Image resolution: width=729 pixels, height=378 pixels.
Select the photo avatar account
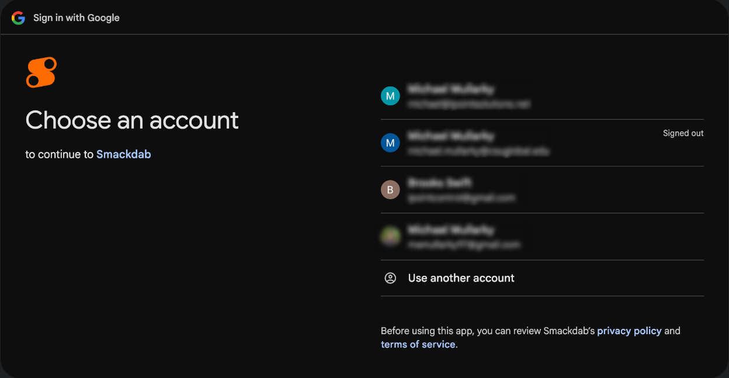390,237
